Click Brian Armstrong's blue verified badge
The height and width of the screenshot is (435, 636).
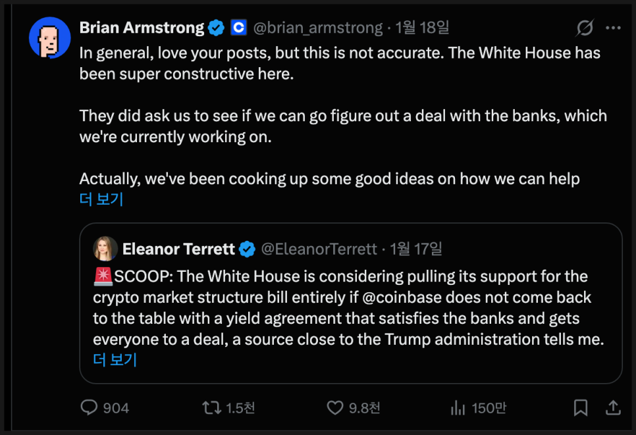216,28
